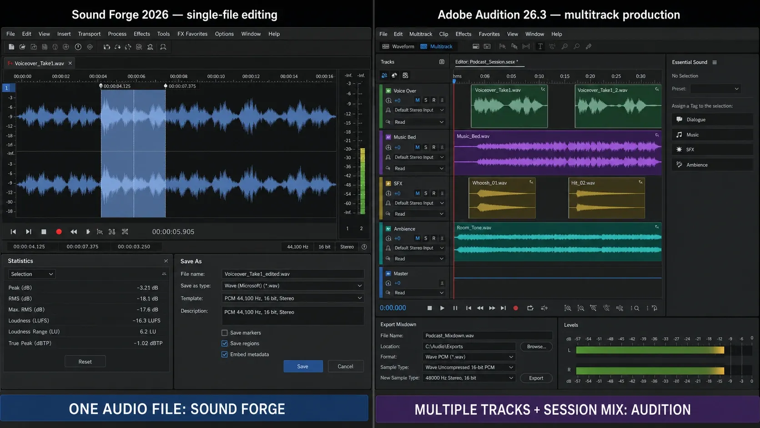This screenshot has width=760, height=428.
Task: Click the Sound Forge play button
Action: tap(88, 232)
